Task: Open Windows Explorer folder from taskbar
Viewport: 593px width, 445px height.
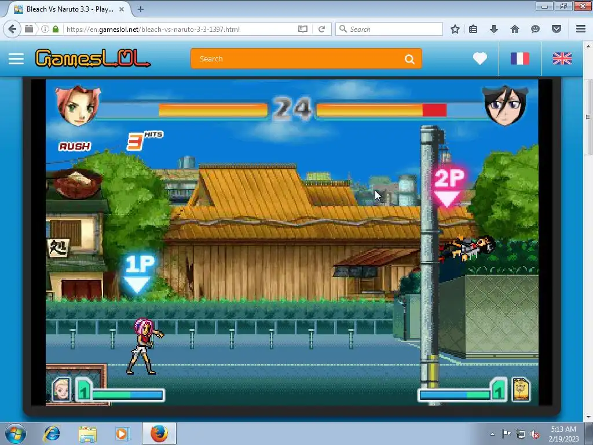Action: 87,433
